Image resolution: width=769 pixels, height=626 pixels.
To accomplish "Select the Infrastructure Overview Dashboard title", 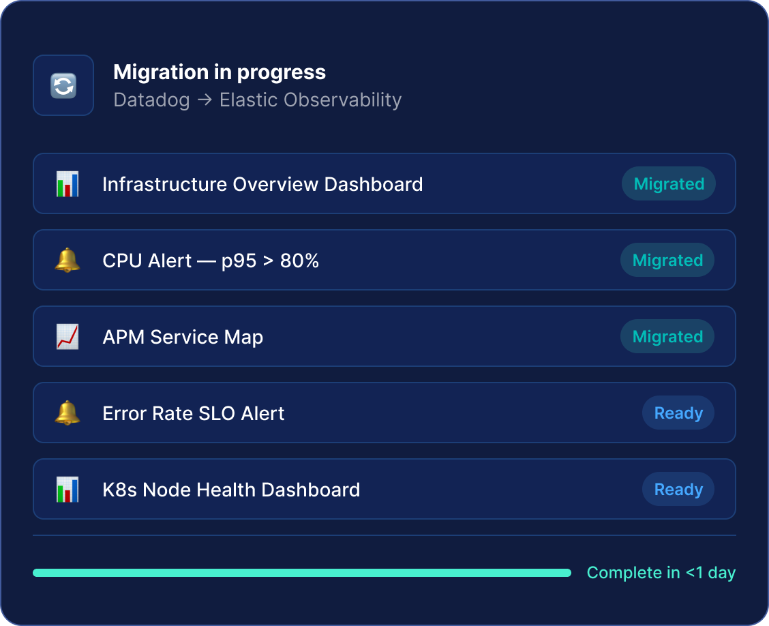I will (262, 184).
